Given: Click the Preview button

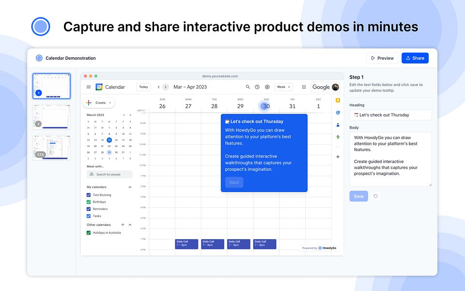Looking at the screenshot, I should click(x=382, y=58).
